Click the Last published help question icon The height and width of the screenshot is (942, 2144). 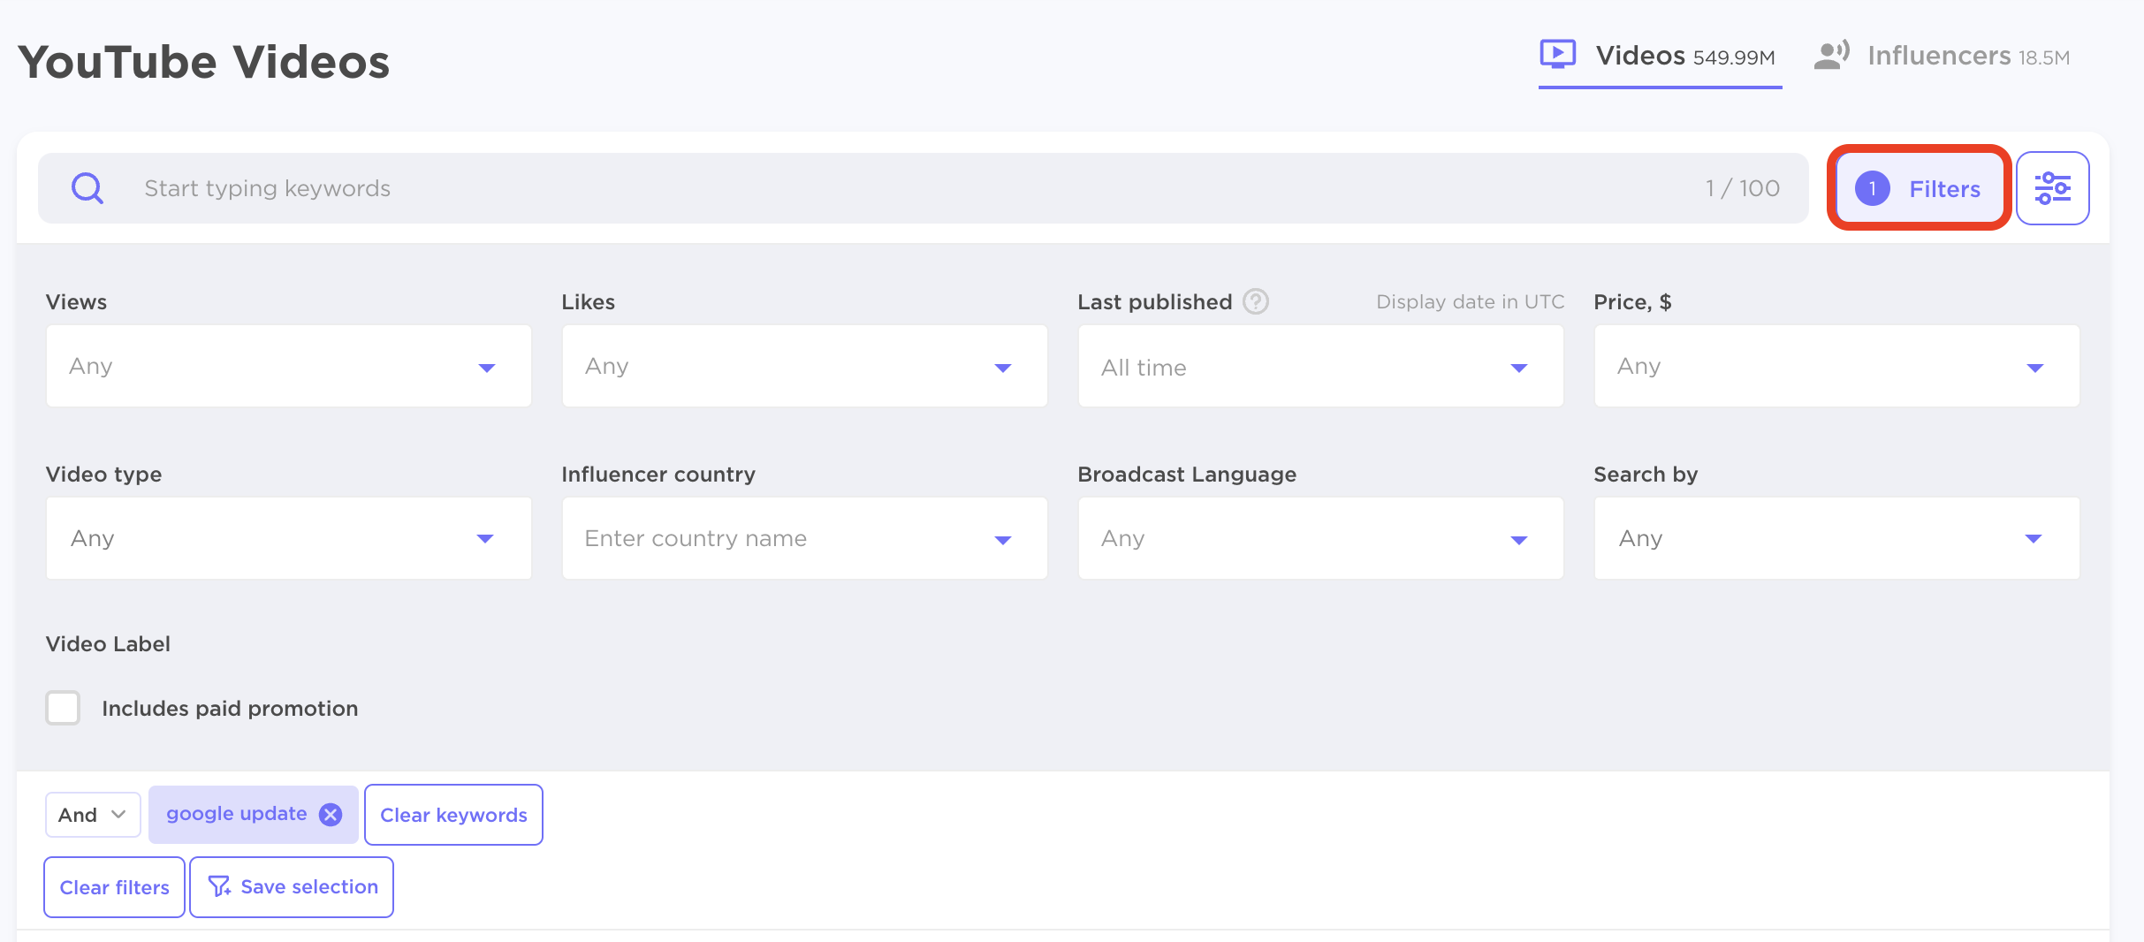coord(1255,302)
